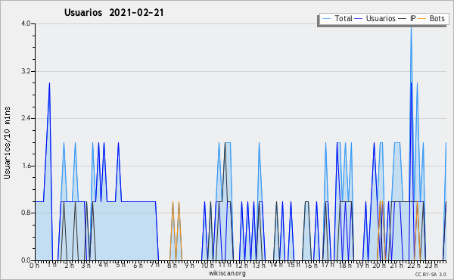Click the '19 h' x-axis label
This screenshot has height=280, width=454.
362,266
